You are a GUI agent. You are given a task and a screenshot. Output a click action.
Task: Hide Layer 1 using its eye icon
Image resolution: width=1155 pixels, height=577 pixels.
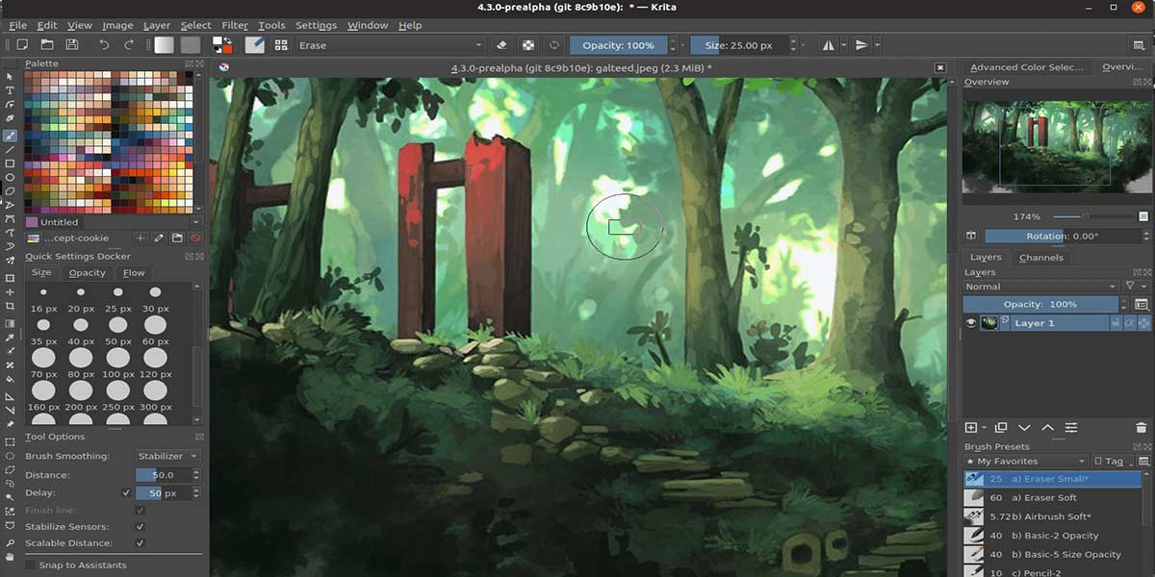971,322
